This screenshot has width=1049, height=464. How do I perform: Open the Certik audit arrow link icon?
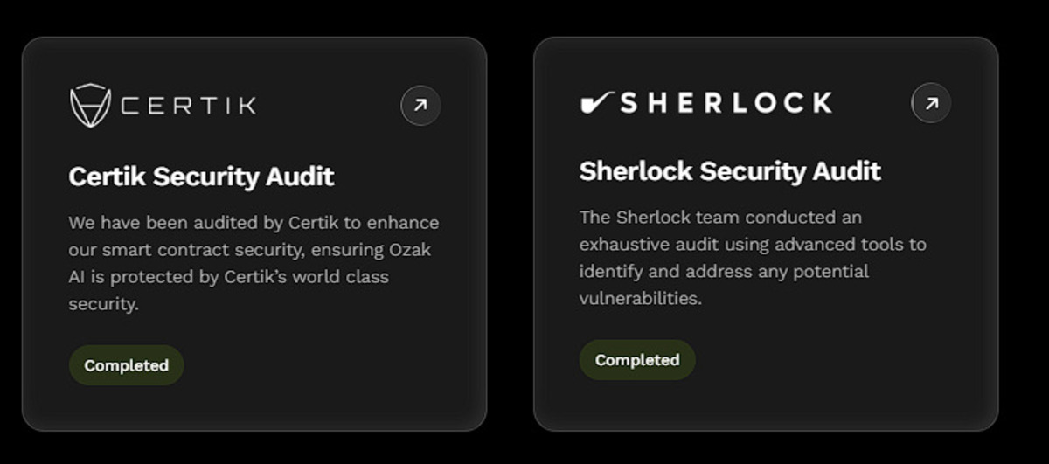[x=420, y=106]
